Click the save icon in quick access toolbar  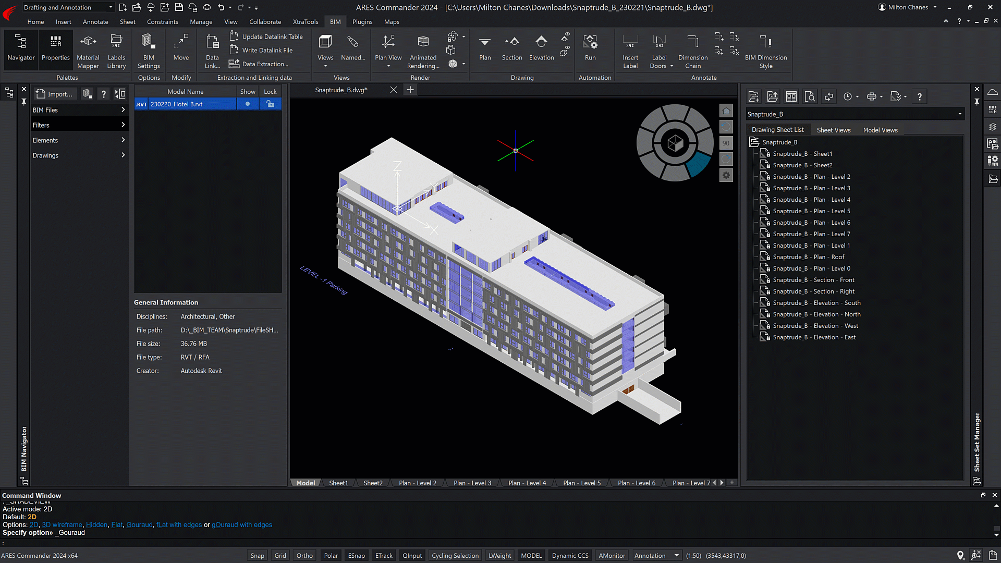[x=179, y=7]
